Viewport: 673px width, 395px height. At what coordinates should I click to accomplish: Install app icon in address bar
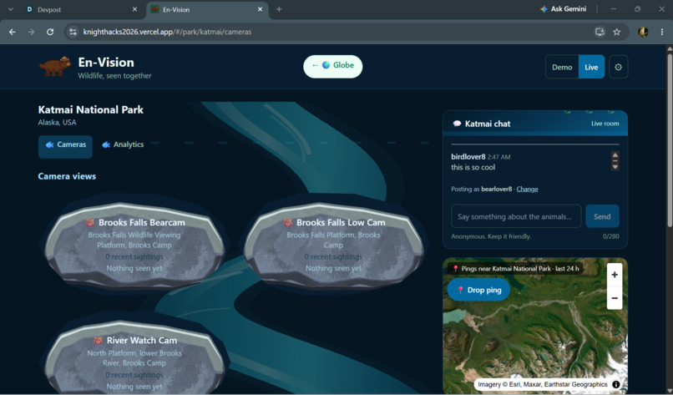(x=600, y=32)
